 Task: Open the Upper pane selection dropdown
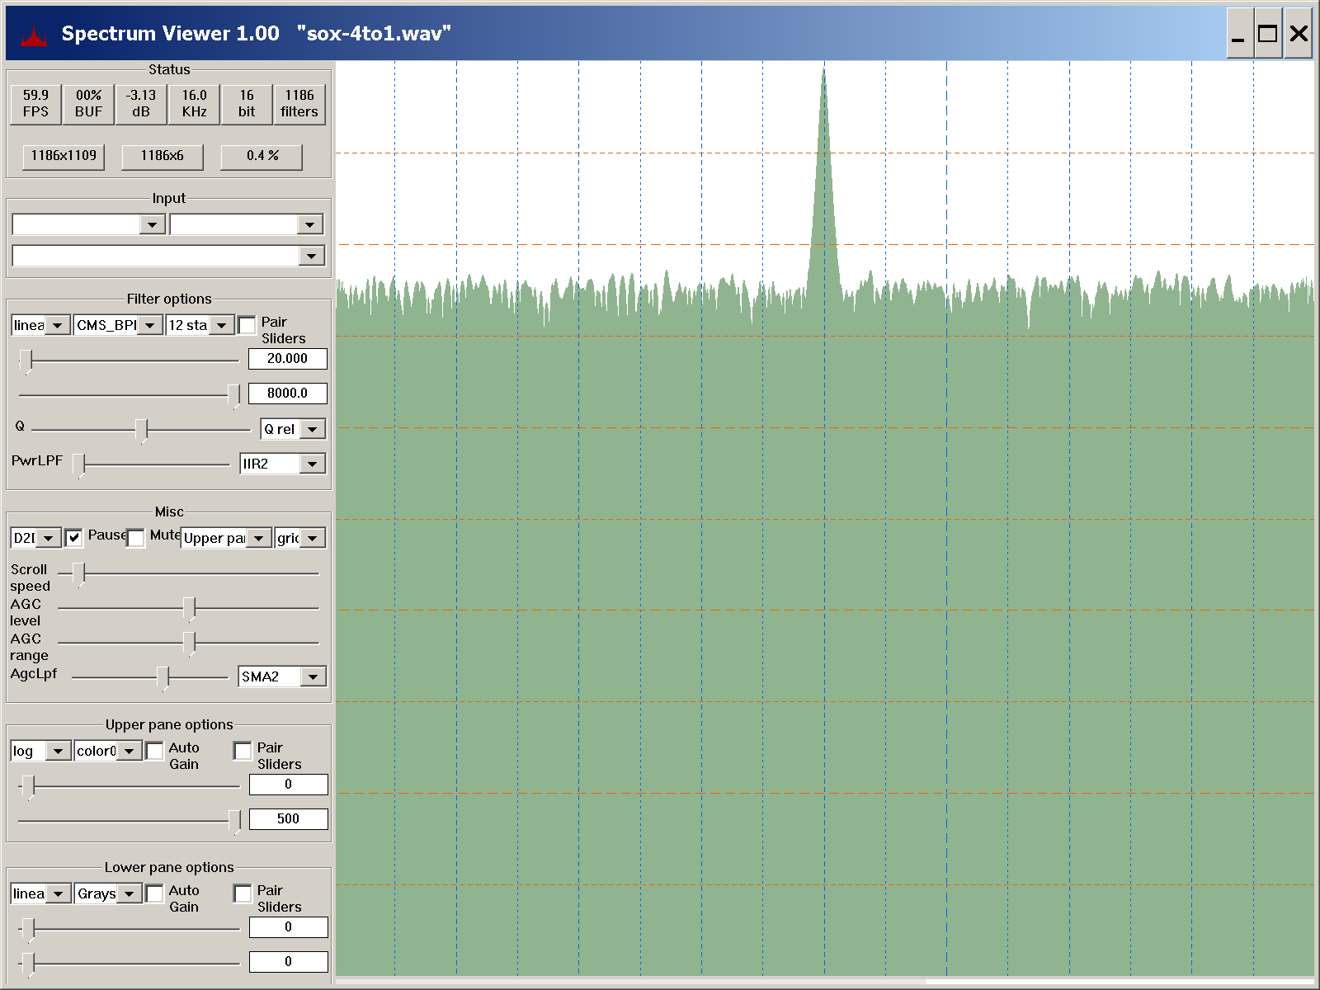click(258, 539)
